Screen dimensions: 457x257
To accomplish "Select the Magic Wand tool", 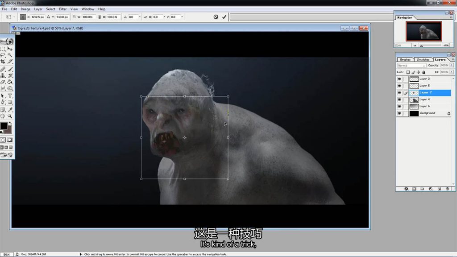I will click(10, 55).
